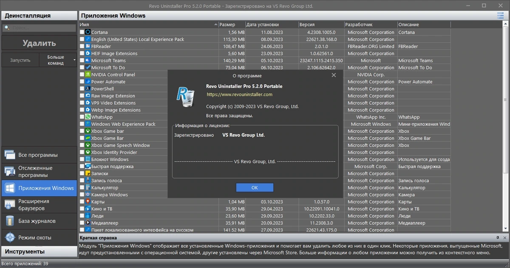Switch to Приложения Windows

tap(39, 188)
